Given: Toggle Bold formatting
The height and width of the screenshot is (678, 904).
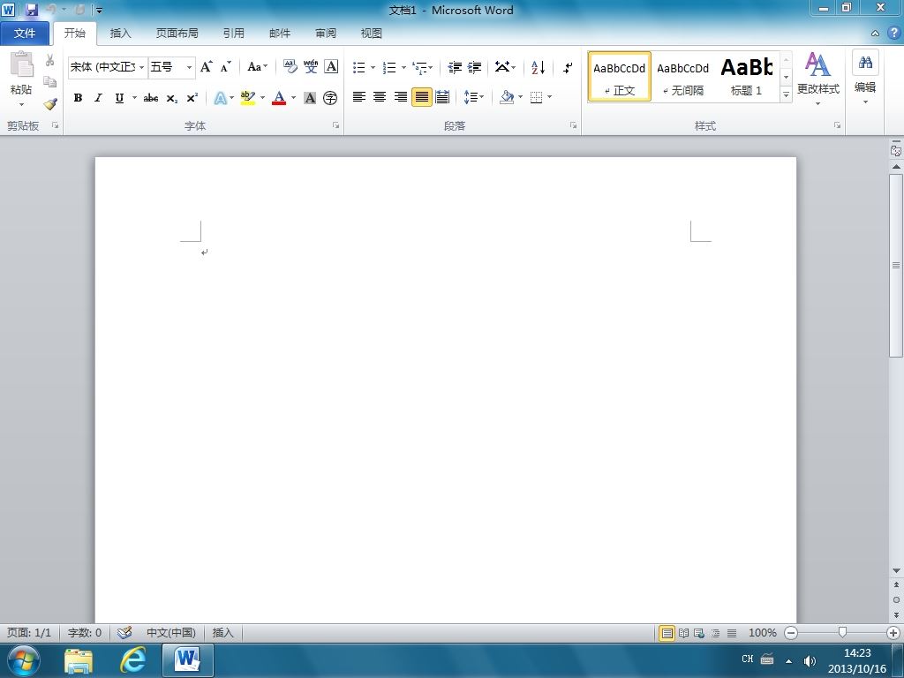Looking at the screenshot, I should click(x=78, y=98).
